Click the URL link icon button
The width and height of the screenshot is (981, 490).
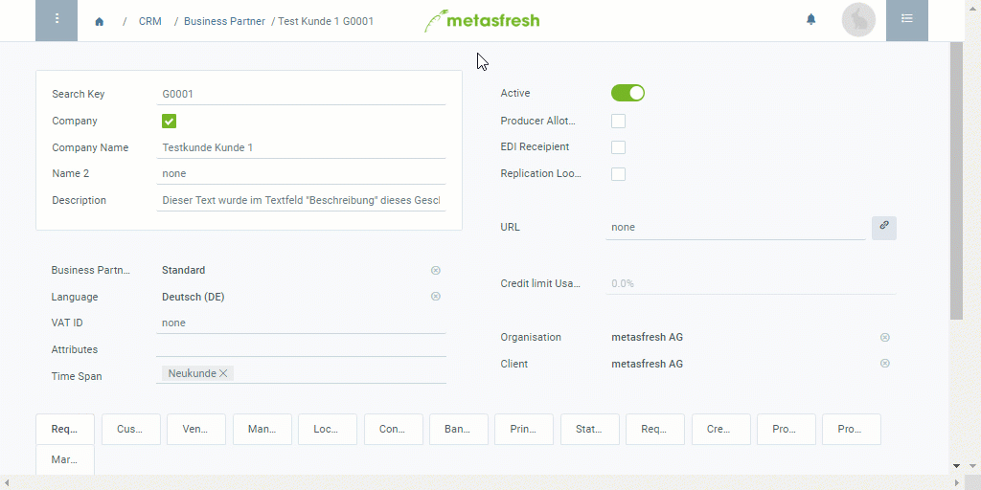(884, 228)
